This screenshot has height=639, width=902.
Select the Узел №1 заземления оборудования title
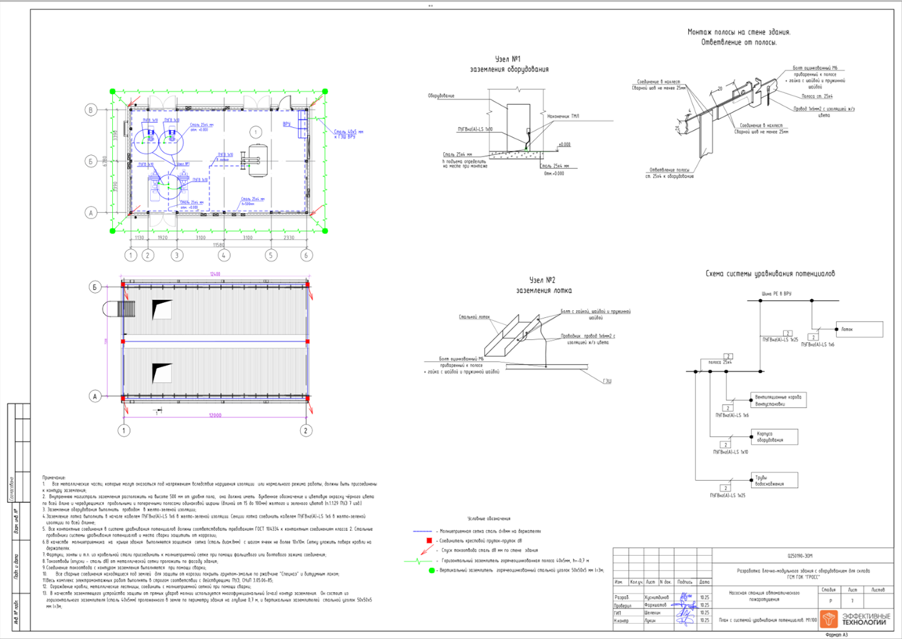tap(508, 64)
